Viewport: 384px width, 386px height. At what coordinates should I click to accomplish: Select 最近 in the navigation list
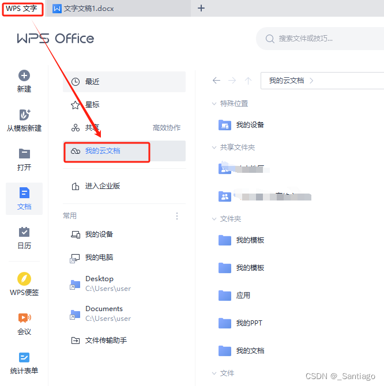[x=124, y=82]
